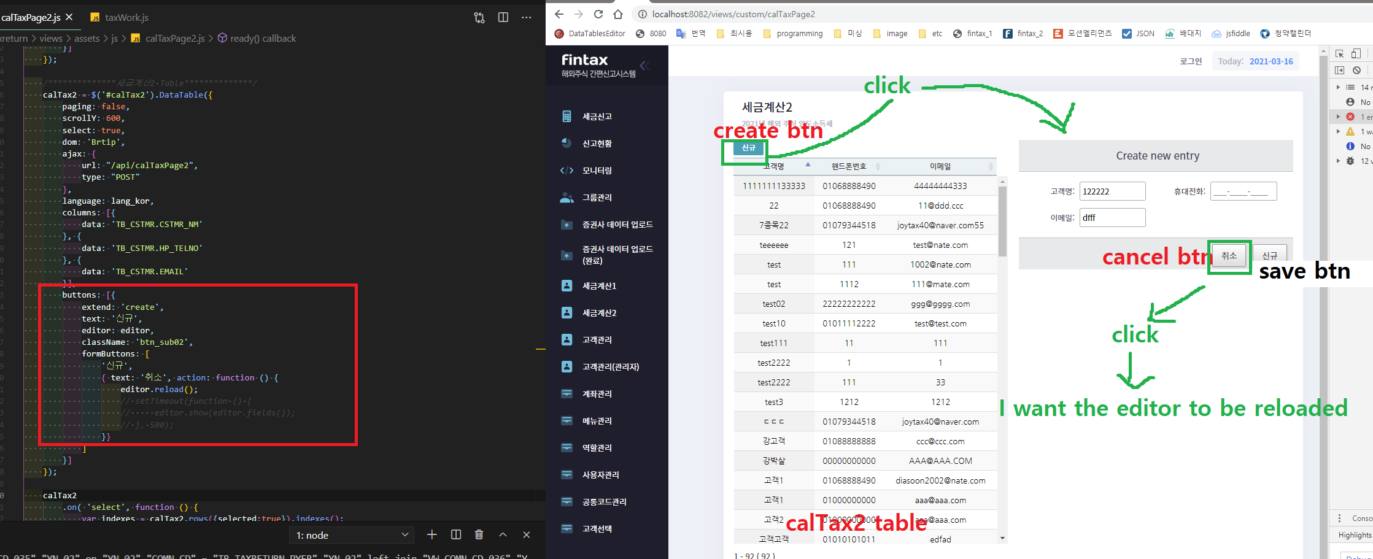Expand the verbose messages group in the console
This screenshot has height=559, width=1373.
coord(1339,160)
